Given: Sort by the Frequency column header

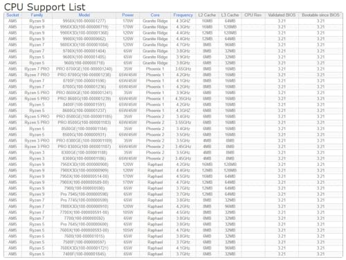Looking at the screenshot, I should (x=183, y=15).
